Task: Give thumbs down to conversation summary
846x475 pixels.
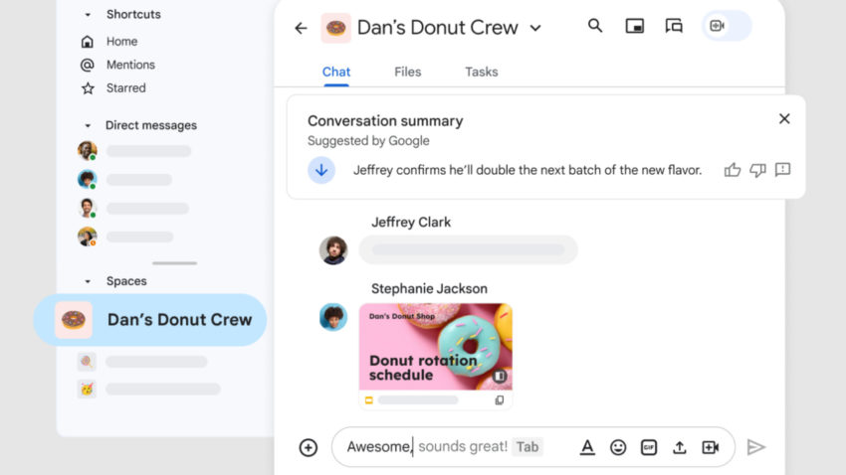Action: coord(757,170)
